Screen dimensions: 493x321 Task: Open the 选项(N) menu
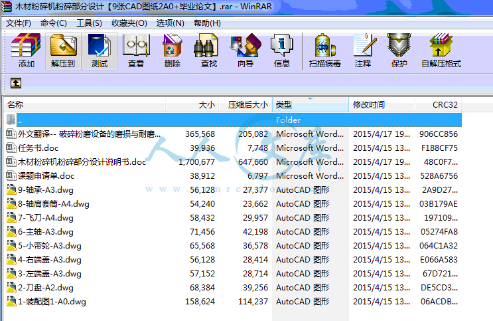click(170, 23)
